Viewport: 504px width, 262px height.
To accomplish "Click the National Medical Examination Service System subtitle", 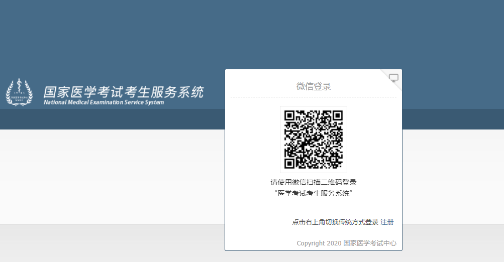I will point(104,102).
